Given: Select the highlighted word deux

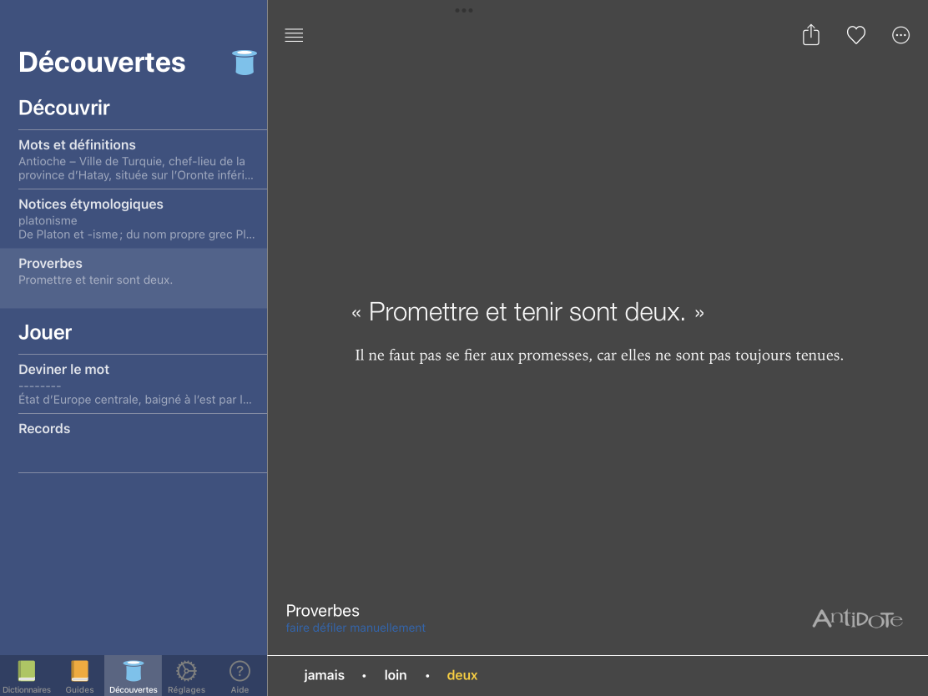Looking at the screenshot, I should [462, 675].
